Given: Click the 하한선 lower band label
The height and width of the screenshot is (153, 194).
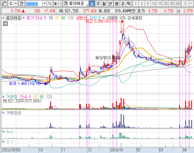Looking at the screenshot, I should tap(95, 18).
